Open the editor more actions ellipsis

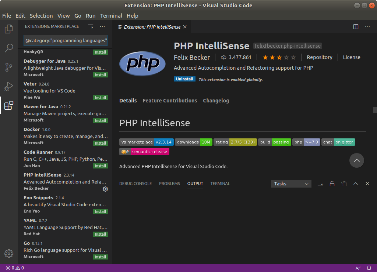pyautogui.click(x=367, y=26)
